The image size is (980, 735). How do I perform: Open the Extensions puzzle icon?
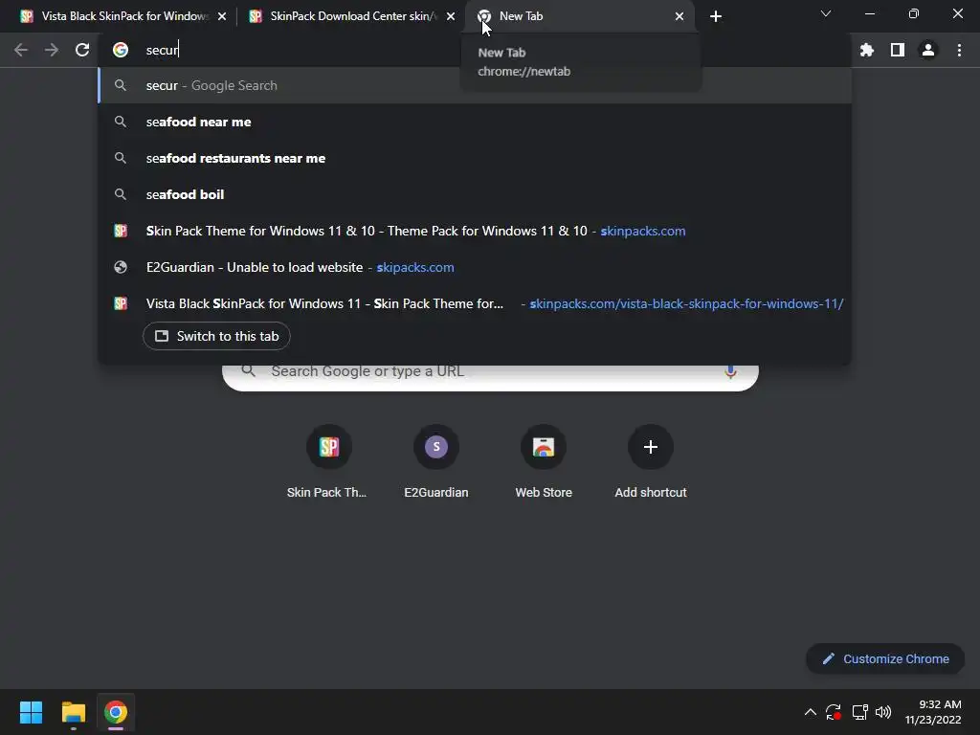867,50
